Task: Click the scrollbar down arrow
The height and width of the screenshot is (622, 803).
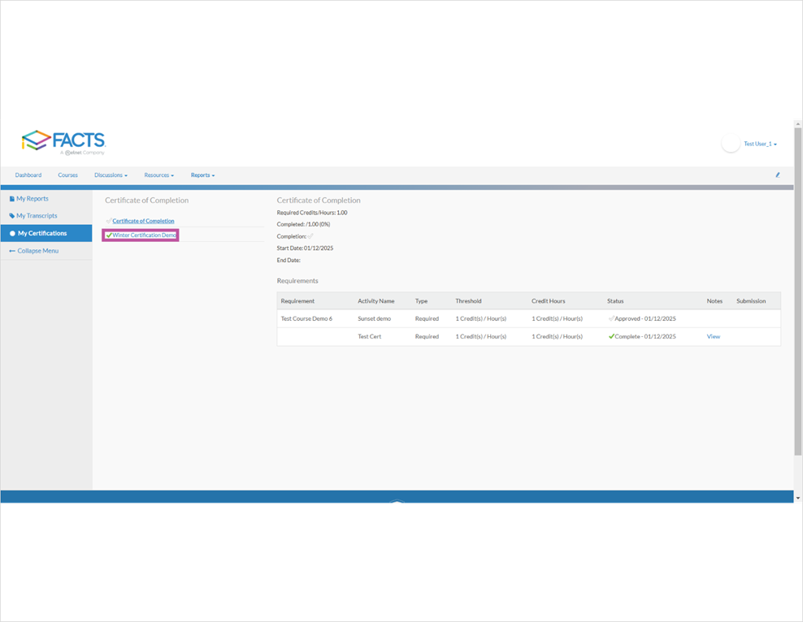Action: (x=798, y=499)
